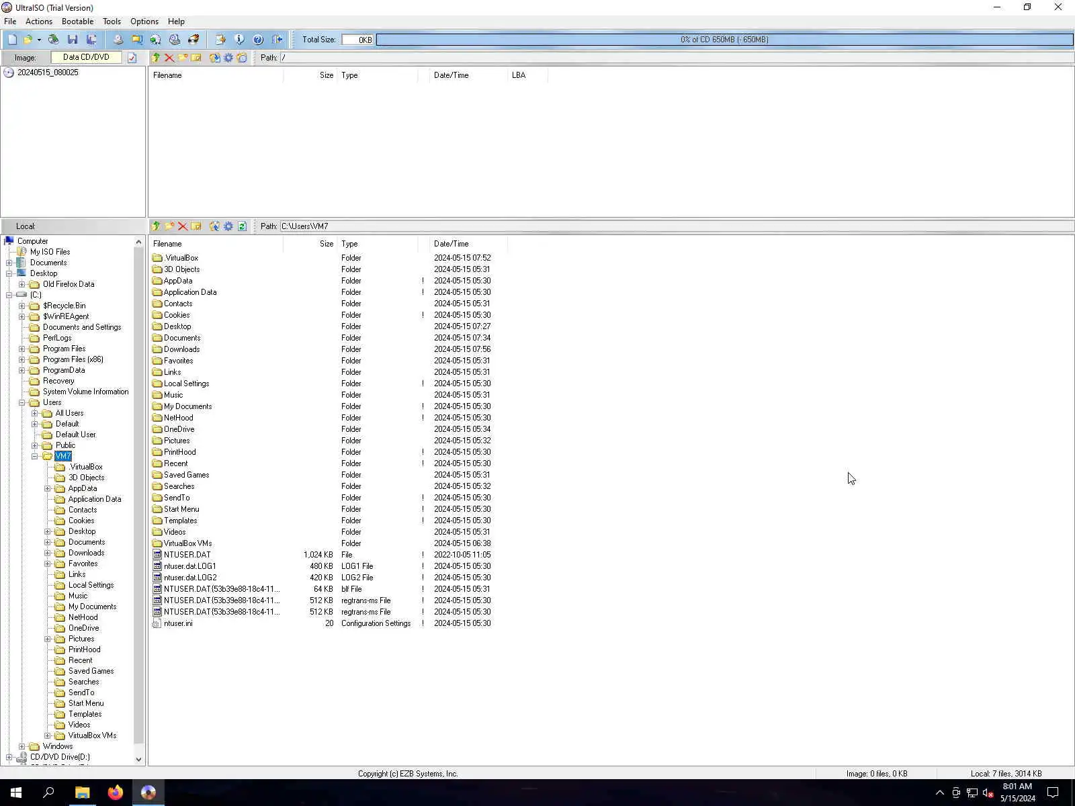Click the Data CD/DVD image type button

pos(86,58)
